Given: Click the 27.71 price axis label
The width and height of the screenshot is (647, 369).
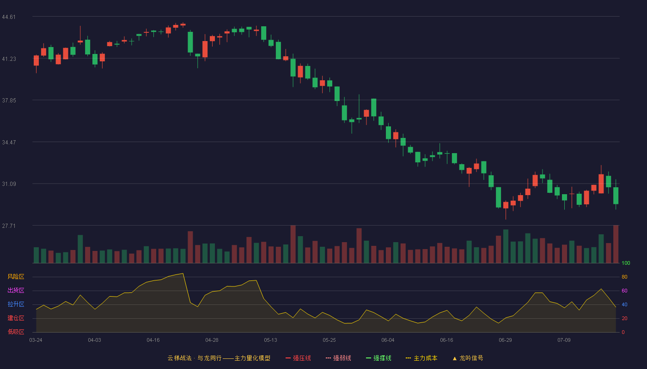Looking at the screenshot, I should coord(9,226).
